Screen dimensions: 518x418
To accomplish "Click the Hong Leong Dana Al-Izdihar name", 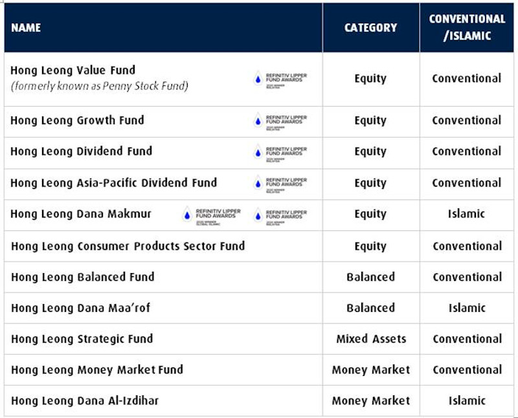I will tap(84, 401).
